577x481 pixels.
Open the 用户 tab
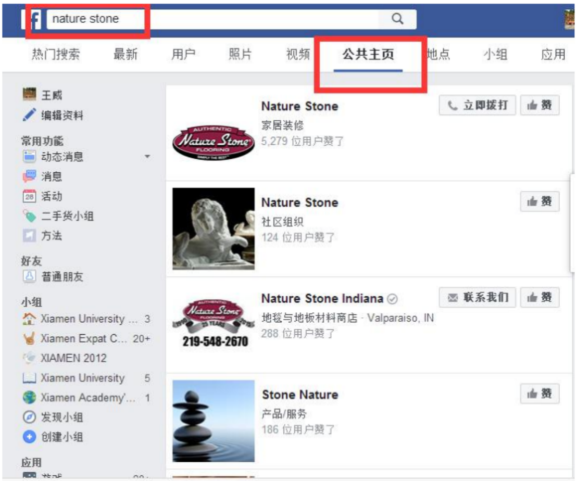[183, 55]
